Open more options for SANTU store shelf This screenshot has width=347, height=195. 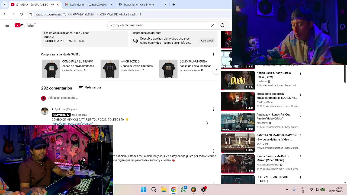[x=213, y=54]
